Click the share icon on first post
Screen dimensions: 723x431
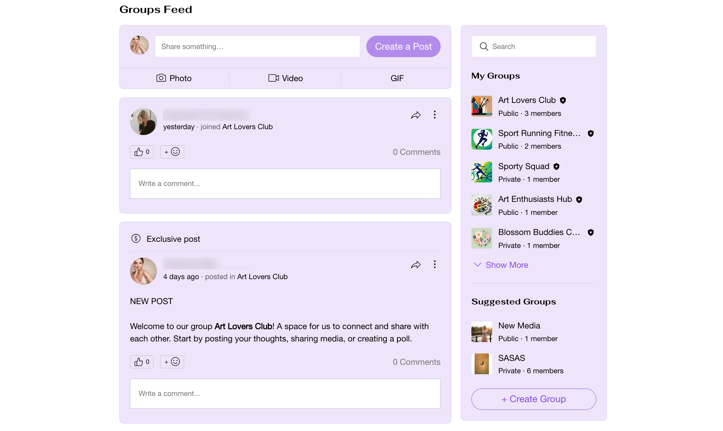point(416,115)
